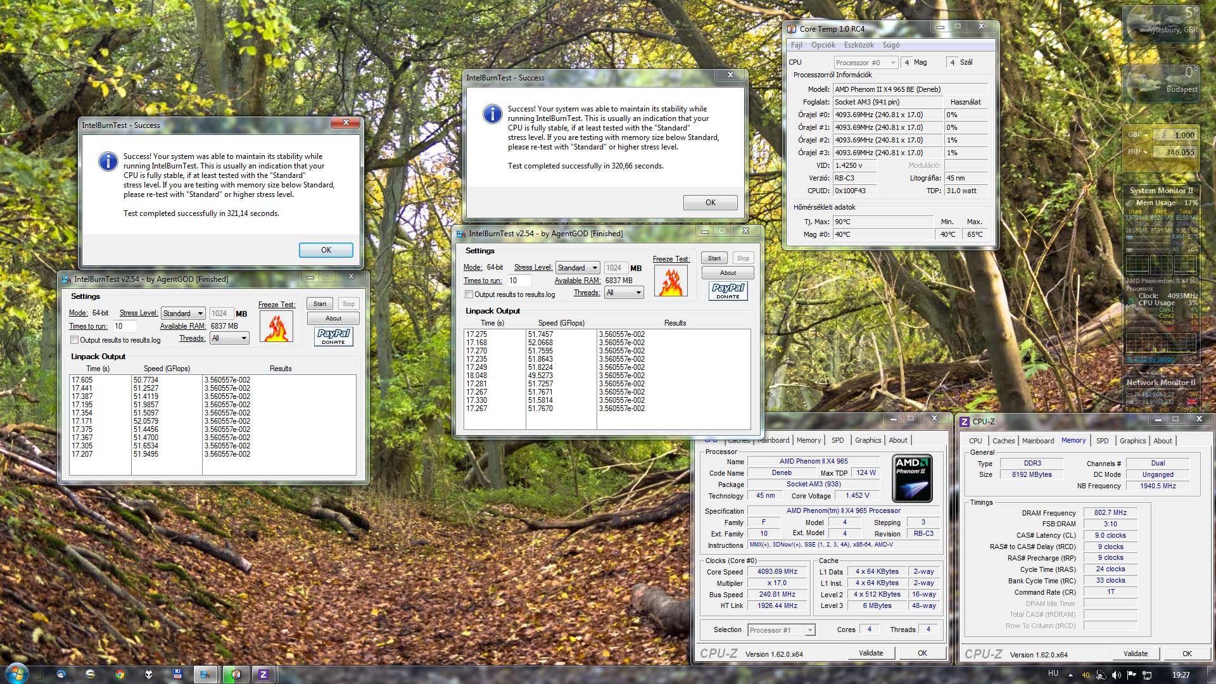Click GBP amount field 1.000
1216x684 pixels.
1174,135
